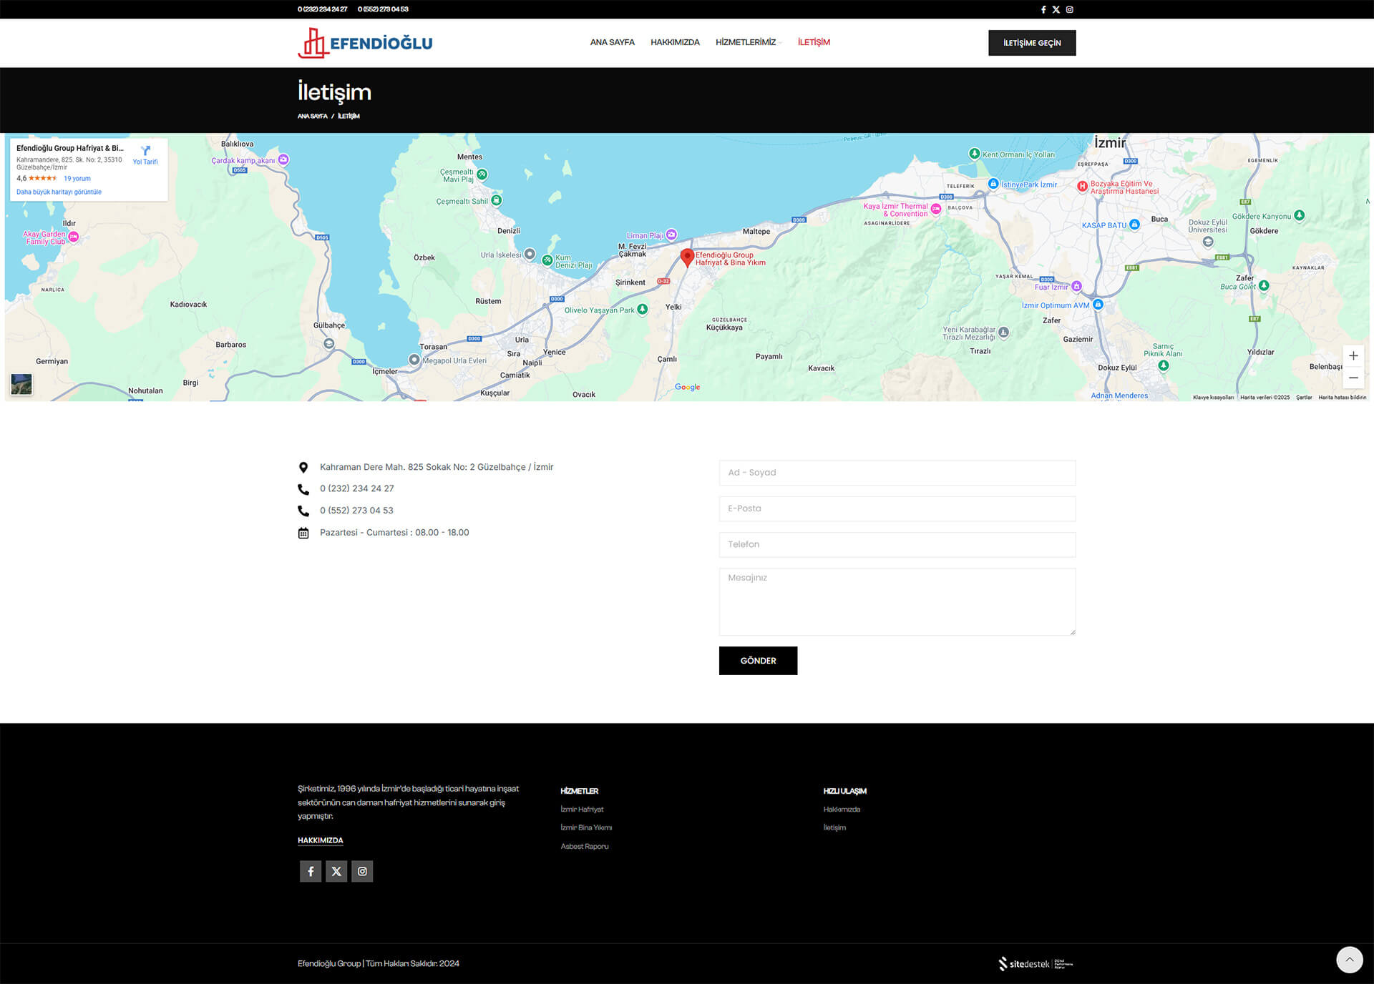The height and width of the screenshot is (984, 1374).
Task: Click the Efendioğlu Group red map pin
Action: pyautogui.click(x=687, y=257)
